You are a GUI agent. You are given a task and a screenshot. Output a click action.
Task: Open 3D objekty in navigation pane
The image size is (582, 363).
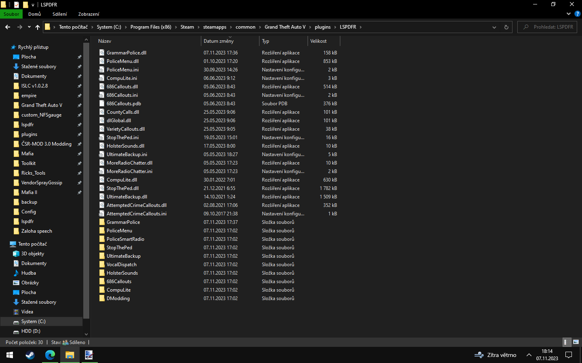[33, 254]
